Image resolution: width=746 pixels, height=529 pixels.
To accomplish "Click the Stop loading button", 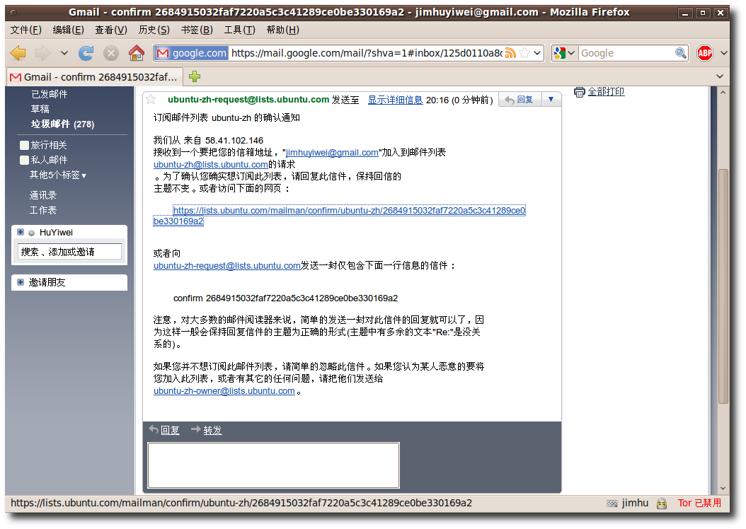I will click(111, 53).
